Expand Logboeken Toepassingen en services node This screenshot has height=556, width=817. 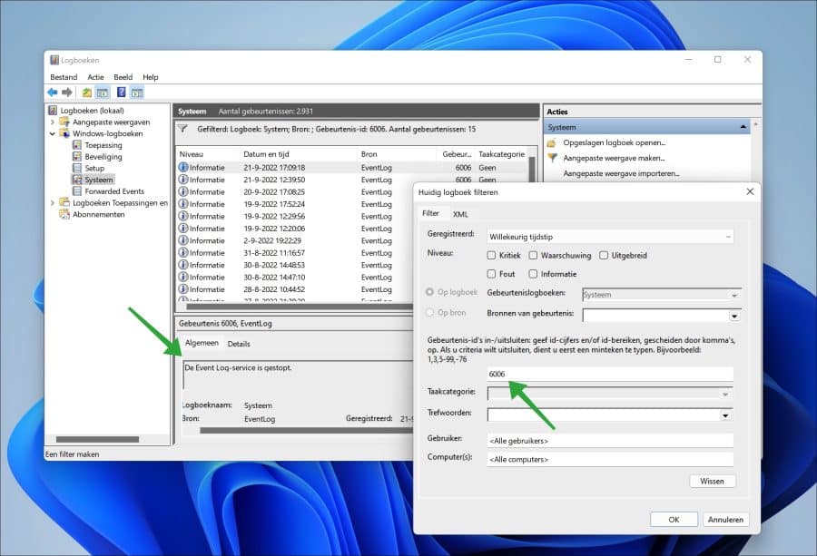point(52,202)
